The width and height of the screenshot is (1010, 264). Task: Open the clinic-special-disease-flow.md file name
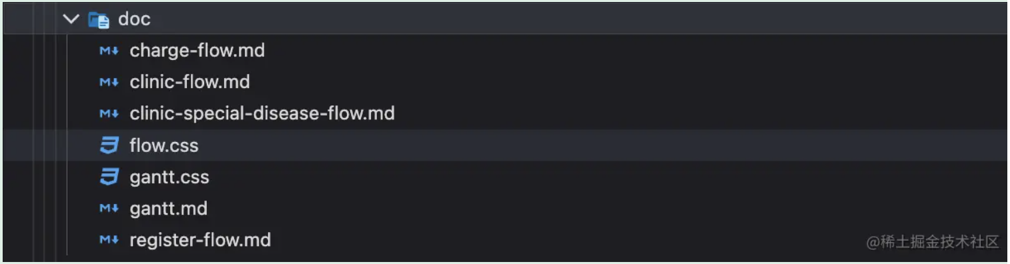(x=262, y=113)
